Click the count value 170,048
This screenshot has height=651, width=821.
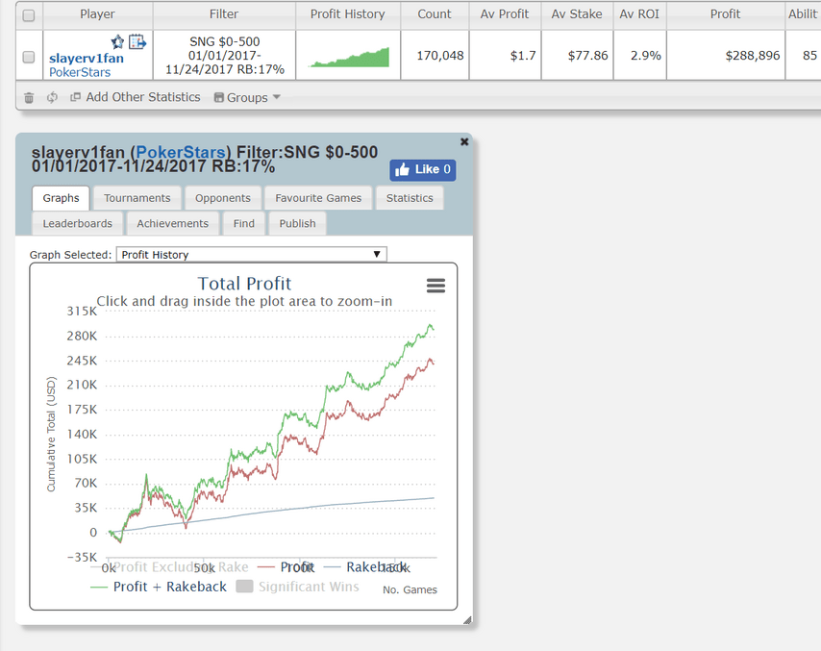tap(440, 56)
